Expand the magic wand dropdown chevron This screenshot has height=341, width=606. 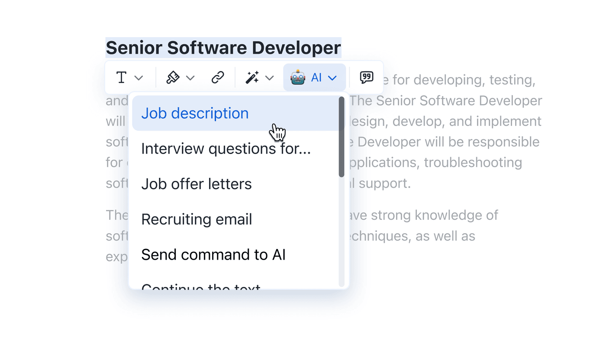[x=269, y=78]
